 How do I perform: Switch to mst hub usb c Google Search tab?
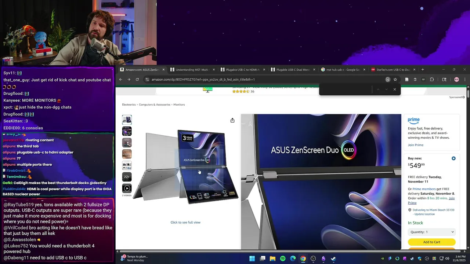click(x=343, y=70)
